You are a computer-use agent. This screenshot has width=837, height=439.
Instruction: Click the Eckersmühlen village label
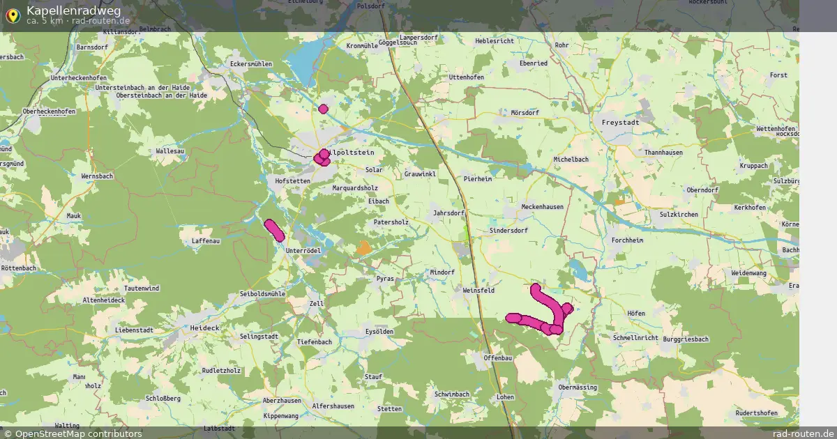pyautogui.click(x=250, y=63)
